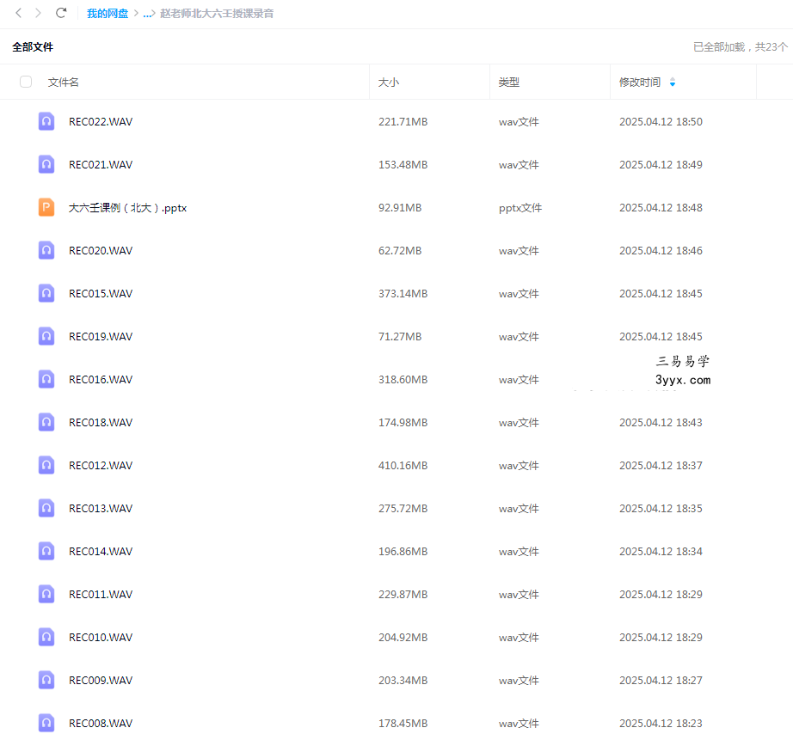Open the file named REC011.WAV

tap(101, 595)
